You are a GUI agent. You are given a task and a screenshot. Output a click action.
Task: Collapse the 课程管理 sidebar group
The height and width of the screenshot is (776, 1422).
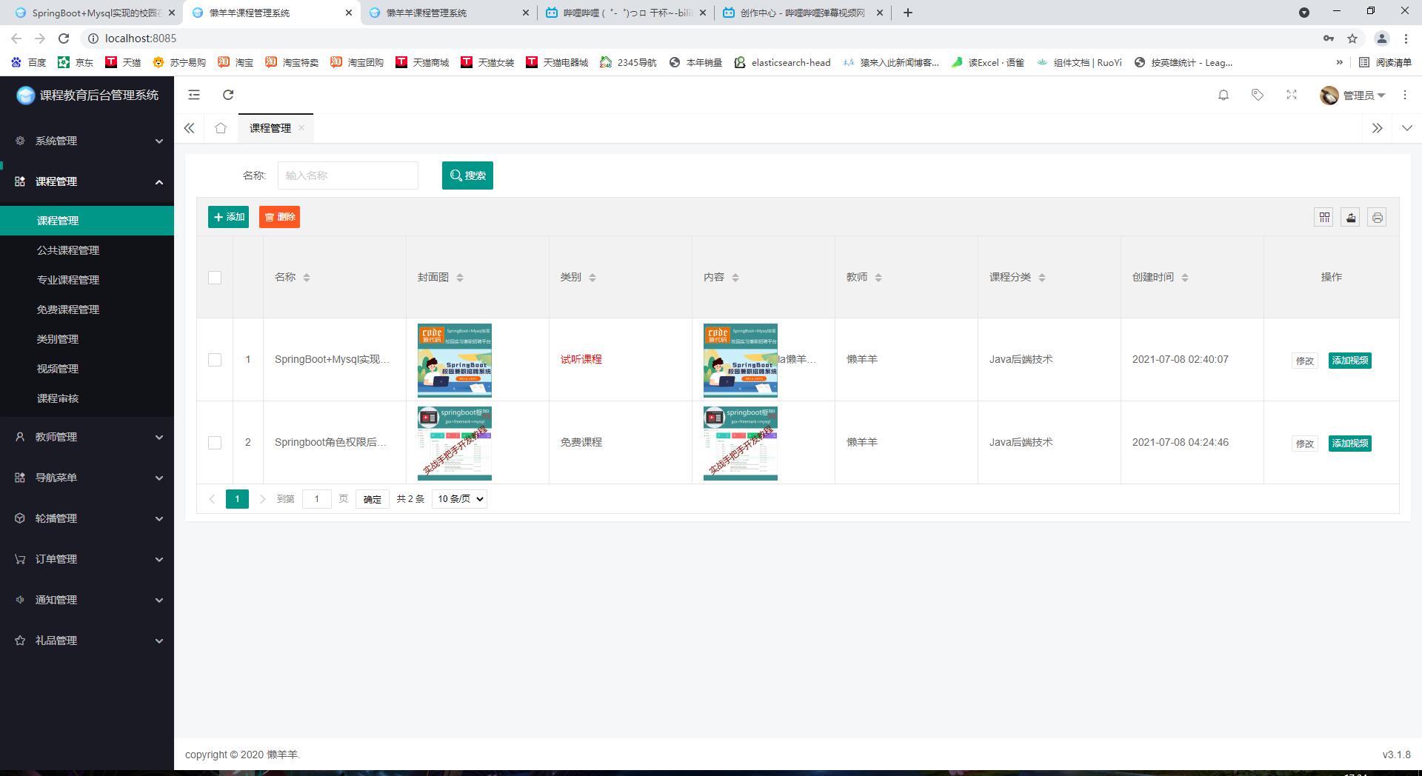pos(87,181)
